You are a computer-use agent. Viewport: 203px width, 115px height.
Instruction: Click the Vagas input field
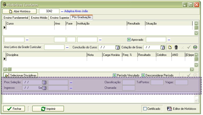coord(181,82)
